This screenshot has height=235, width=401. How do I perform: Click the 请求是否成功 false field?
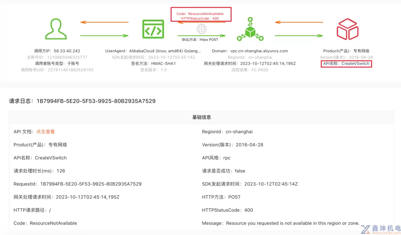(223, 171)
